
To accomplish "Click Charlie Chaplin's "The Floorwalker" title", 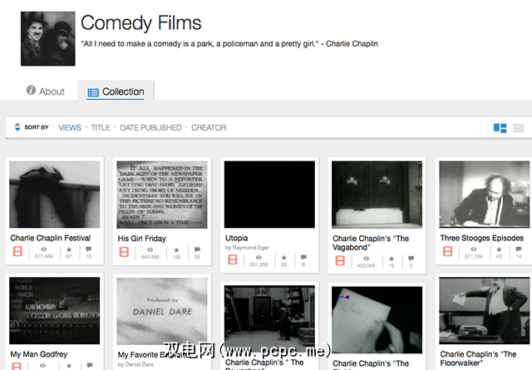I will click(x=478, y=358).
